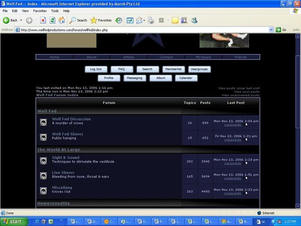
Task: Click latest post icon in Live Shows row
Action: click(245, 178)
